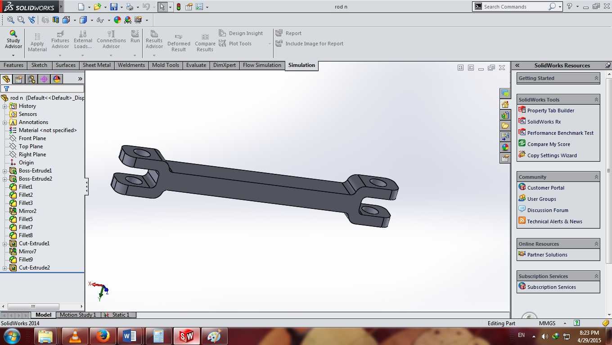Switch to the FeatureManager design tree tab icon

[x=6, y=79]
